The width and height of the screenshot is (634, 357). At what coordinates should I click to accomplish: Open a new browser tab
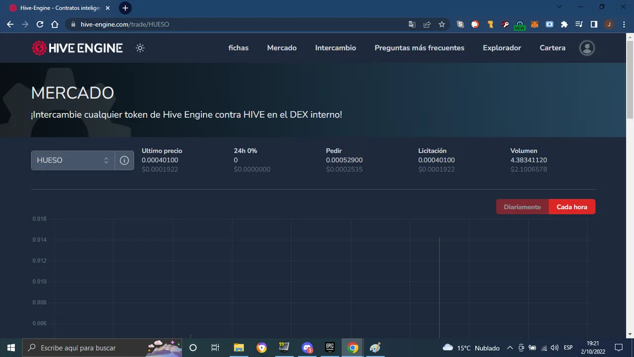(x=125, y=8)
